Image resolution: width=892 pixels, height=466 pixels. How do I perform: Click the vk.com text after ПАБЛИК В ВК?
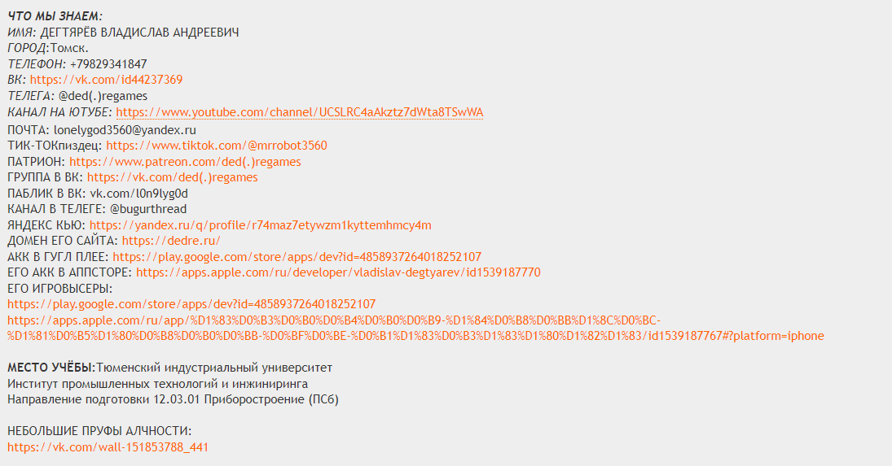click(138, 194)
